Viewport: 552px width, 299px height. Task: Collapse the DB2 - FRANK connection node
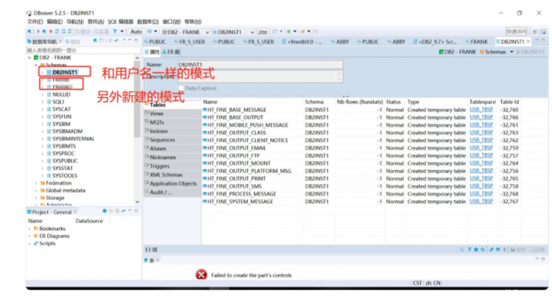tap(29, 57)
